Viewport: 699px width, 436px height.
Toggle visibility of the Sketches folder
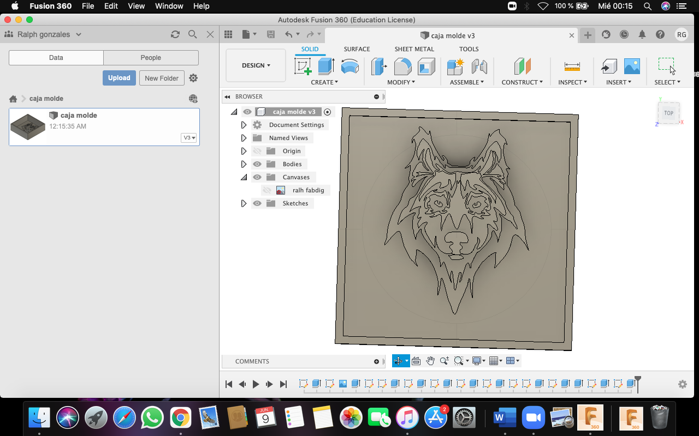(257, 203)
